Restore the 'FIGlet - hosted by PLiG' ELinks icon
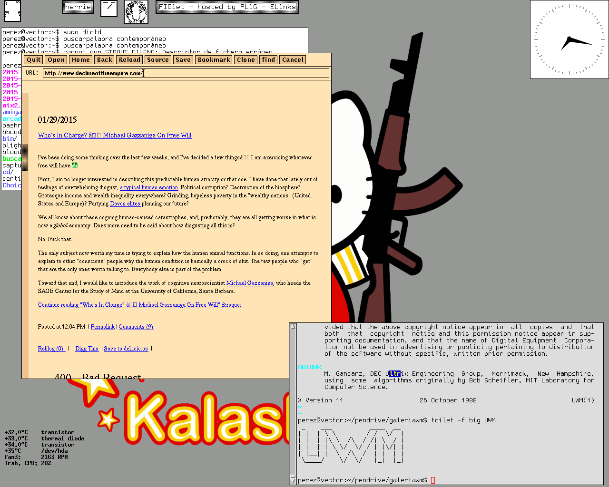 coord(227,7)
